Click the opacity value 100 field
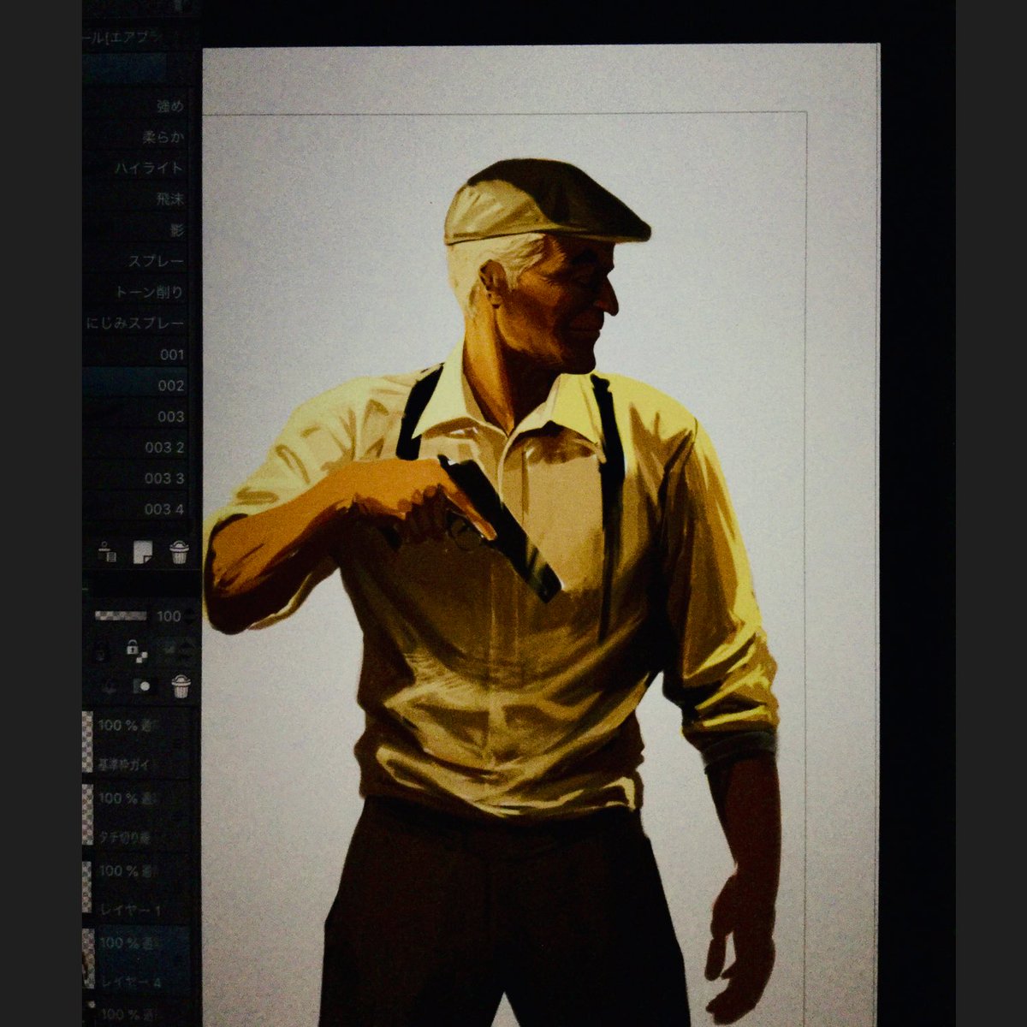Screen dimensions: 1027x1027 [169, 616]
